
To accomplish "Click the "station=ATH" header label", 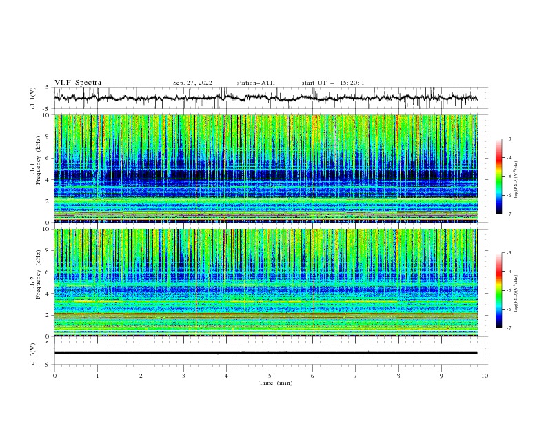I will (x=256, y=83).
